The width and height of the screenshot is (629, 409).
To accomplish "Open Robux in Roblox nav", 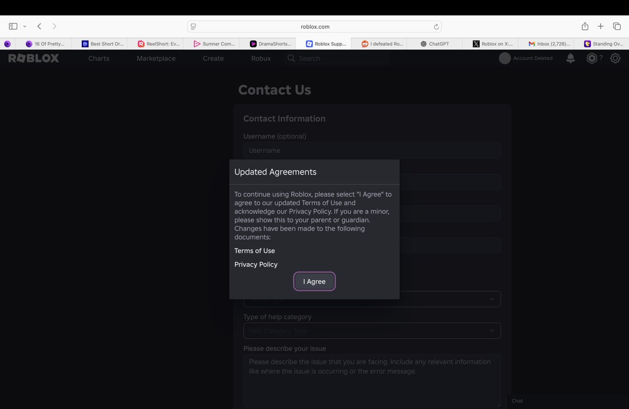I will tap(261, 58).
